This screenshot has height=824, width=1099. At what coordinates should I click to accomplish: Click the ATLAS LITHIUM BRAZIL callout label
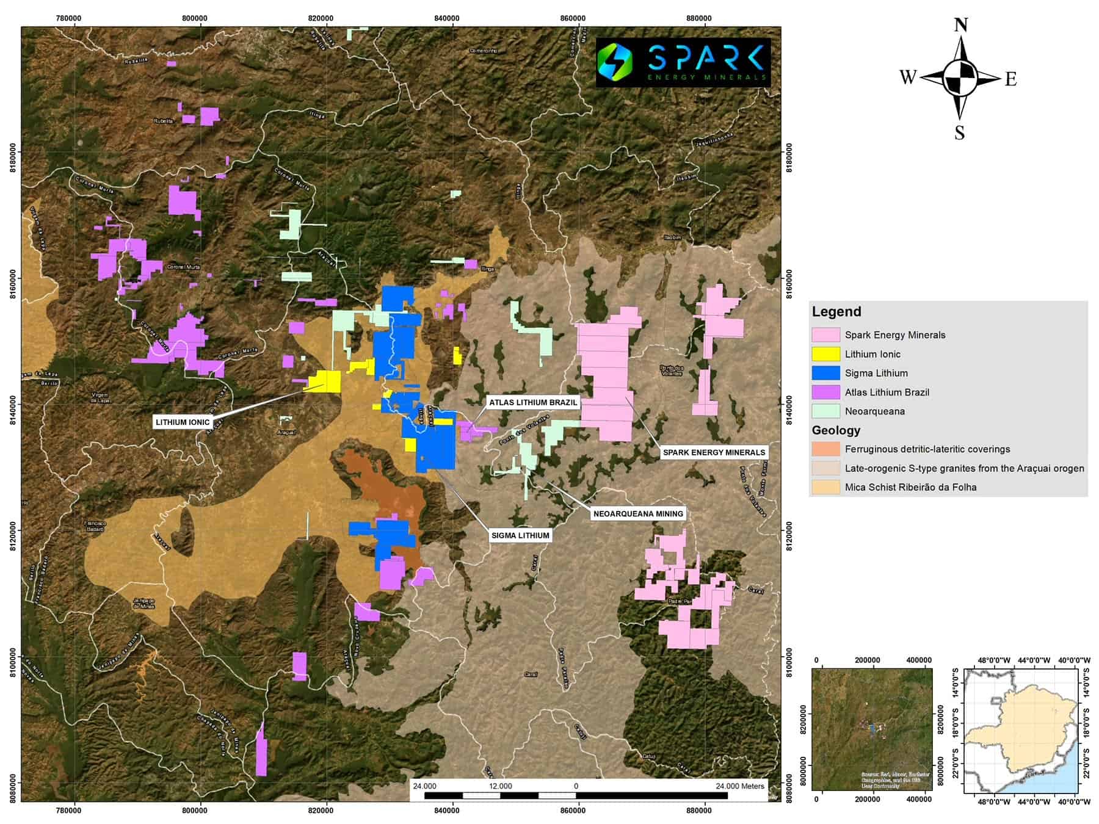(533, 402)
